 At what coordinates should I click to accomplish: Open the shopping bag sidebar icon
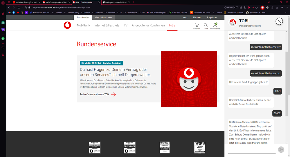[3, 14]
